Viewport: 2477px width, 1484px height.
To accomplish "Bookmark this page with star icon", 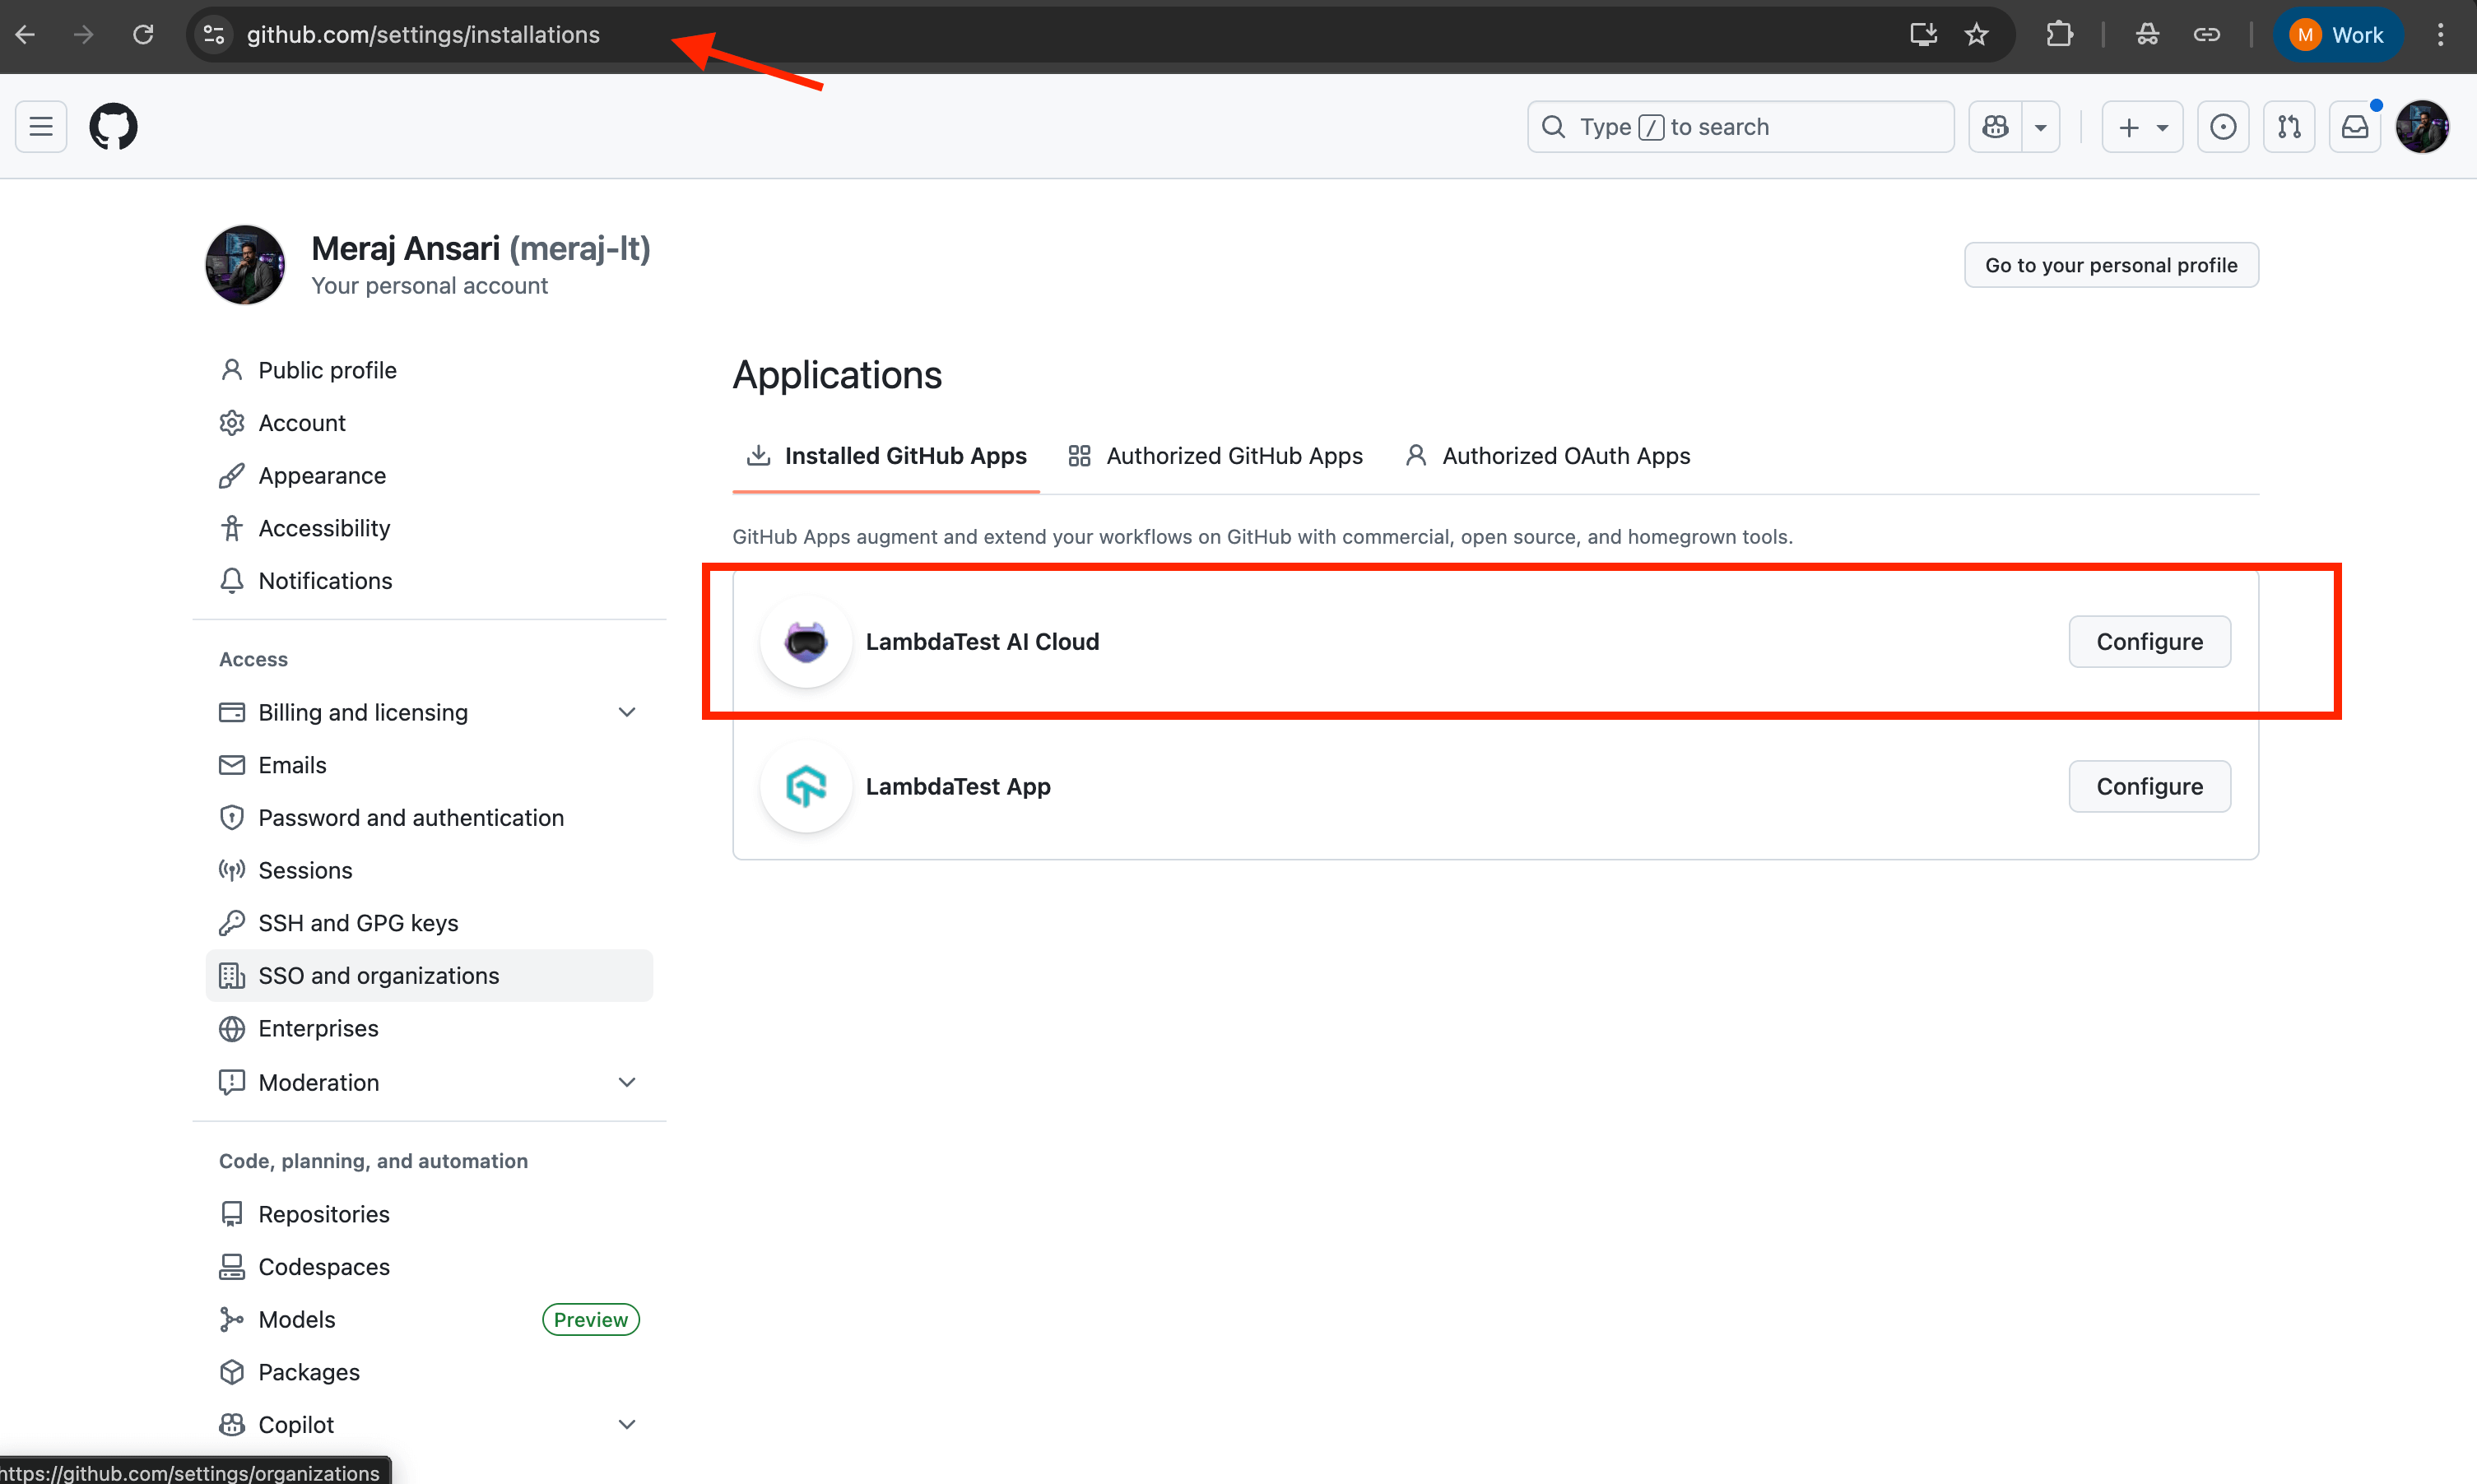I will (x=1976, y=35).
